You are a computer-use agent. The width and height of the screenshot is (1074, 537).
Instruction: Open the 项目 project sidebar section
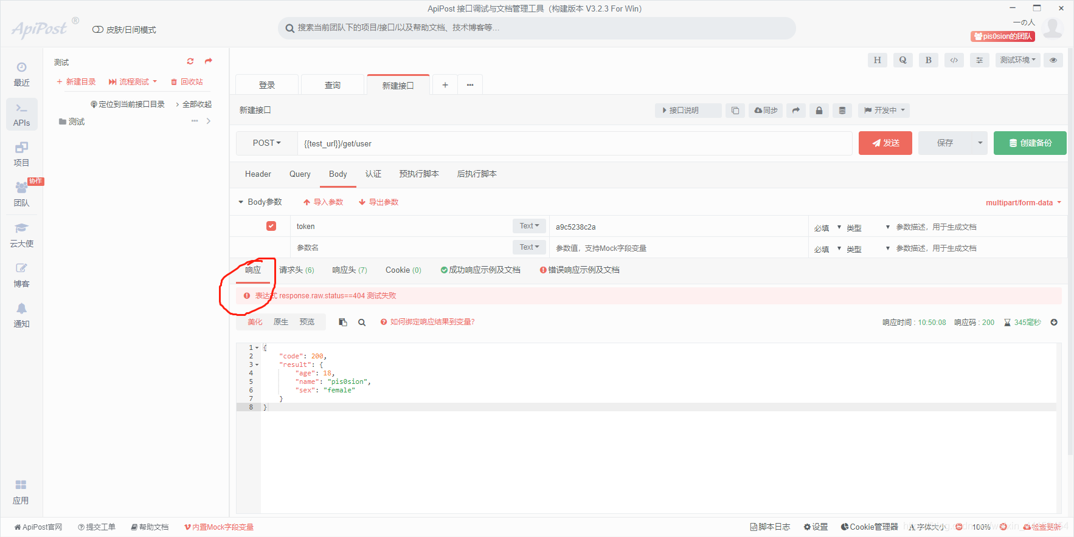21,154
